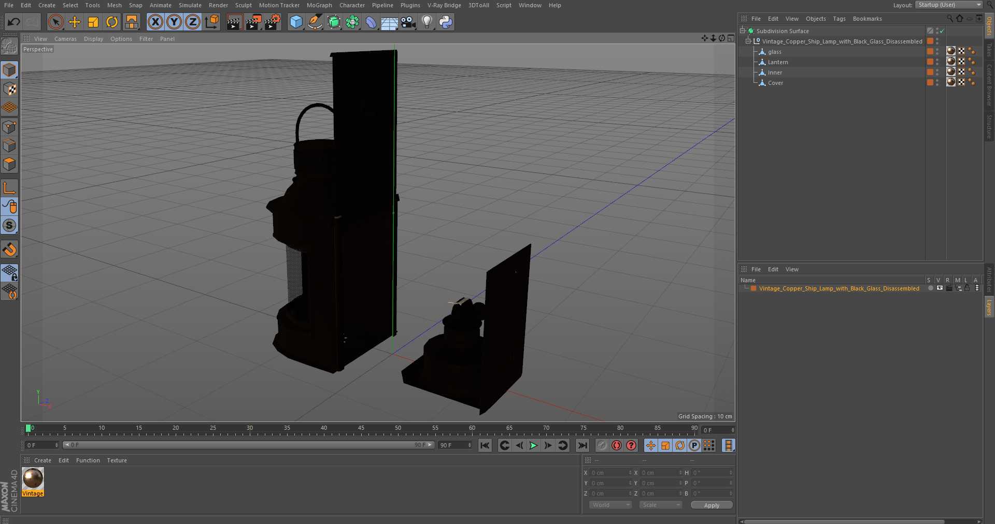995x524 pixels.
Task: Select the Rotate tool
Action: 112,22
